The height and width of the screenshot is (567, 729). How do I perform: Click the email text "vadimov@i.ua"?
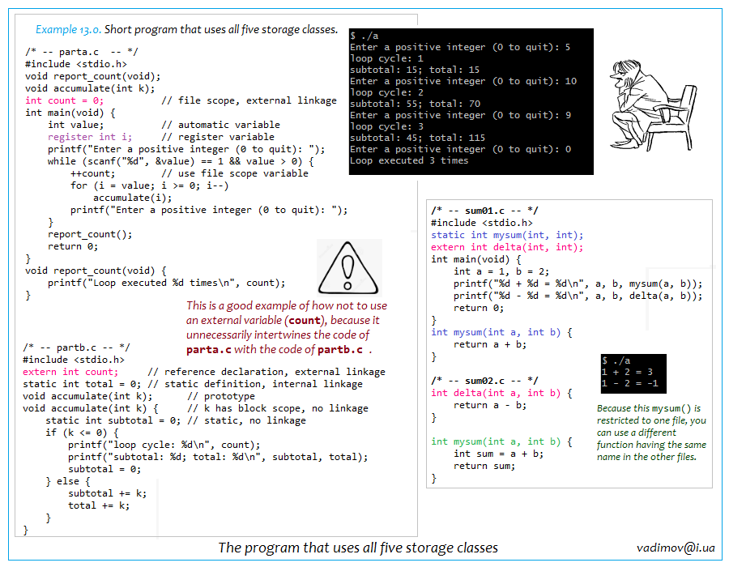(x=676, y=548)
